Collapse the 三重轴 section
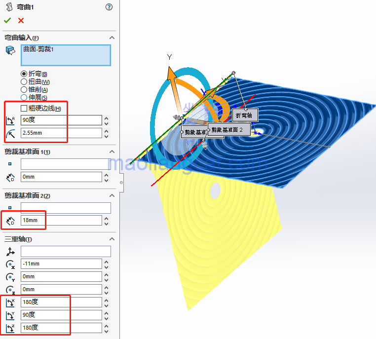The image size is (376, 339). [x=112, y=239]
